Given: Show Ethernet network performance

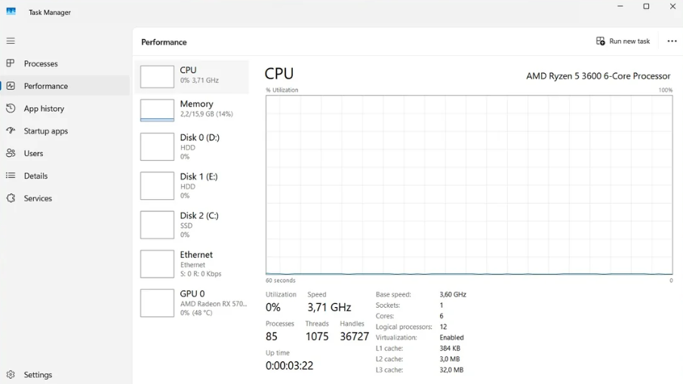Looking at the screenshot, I should coord(193,264).
